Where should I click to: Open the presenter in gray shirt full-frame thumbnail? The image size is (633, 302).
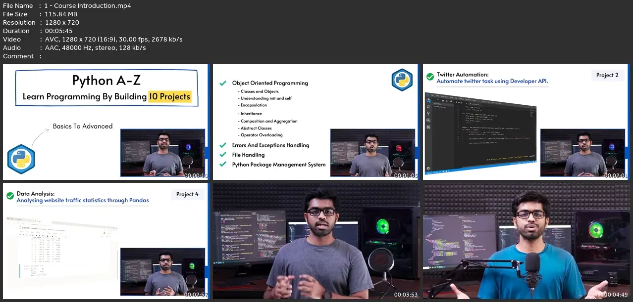(x=316, y=241)
